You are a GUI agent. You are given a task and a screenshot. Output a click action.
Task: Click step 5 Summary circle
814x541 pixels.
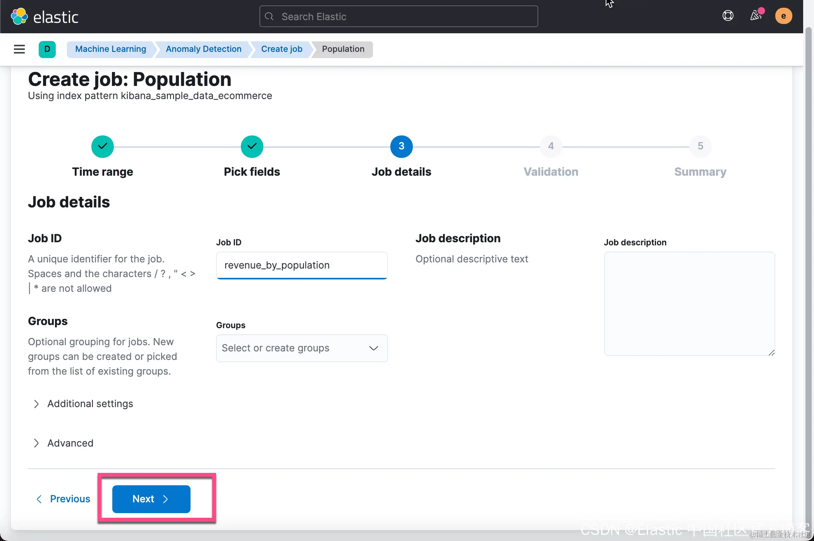(x=700, y=147)
